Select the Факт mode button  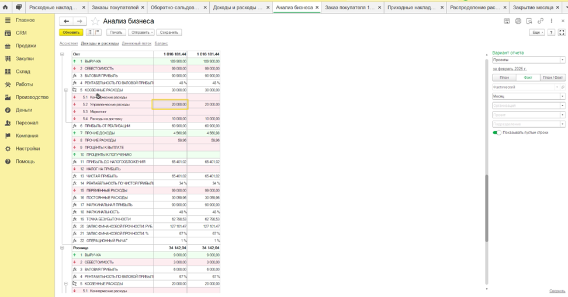(528, 78)
